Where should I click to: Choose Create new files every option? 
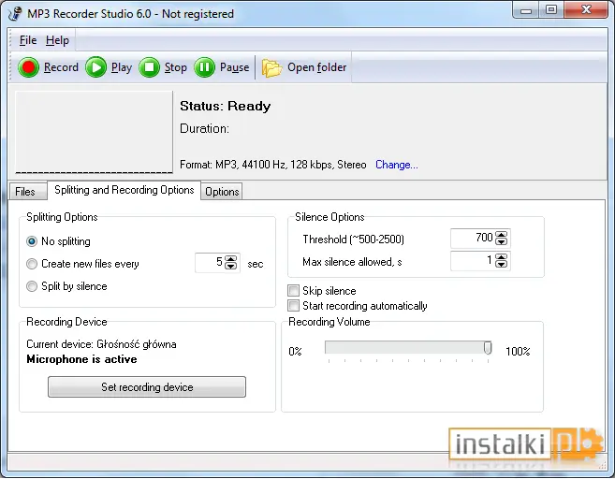[x=32, y=264]
